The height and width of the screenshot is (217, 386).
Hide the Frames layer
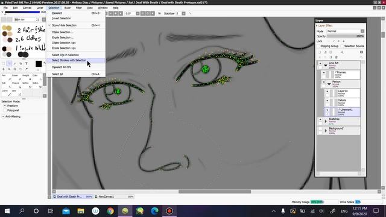click(x=324, y=72)
